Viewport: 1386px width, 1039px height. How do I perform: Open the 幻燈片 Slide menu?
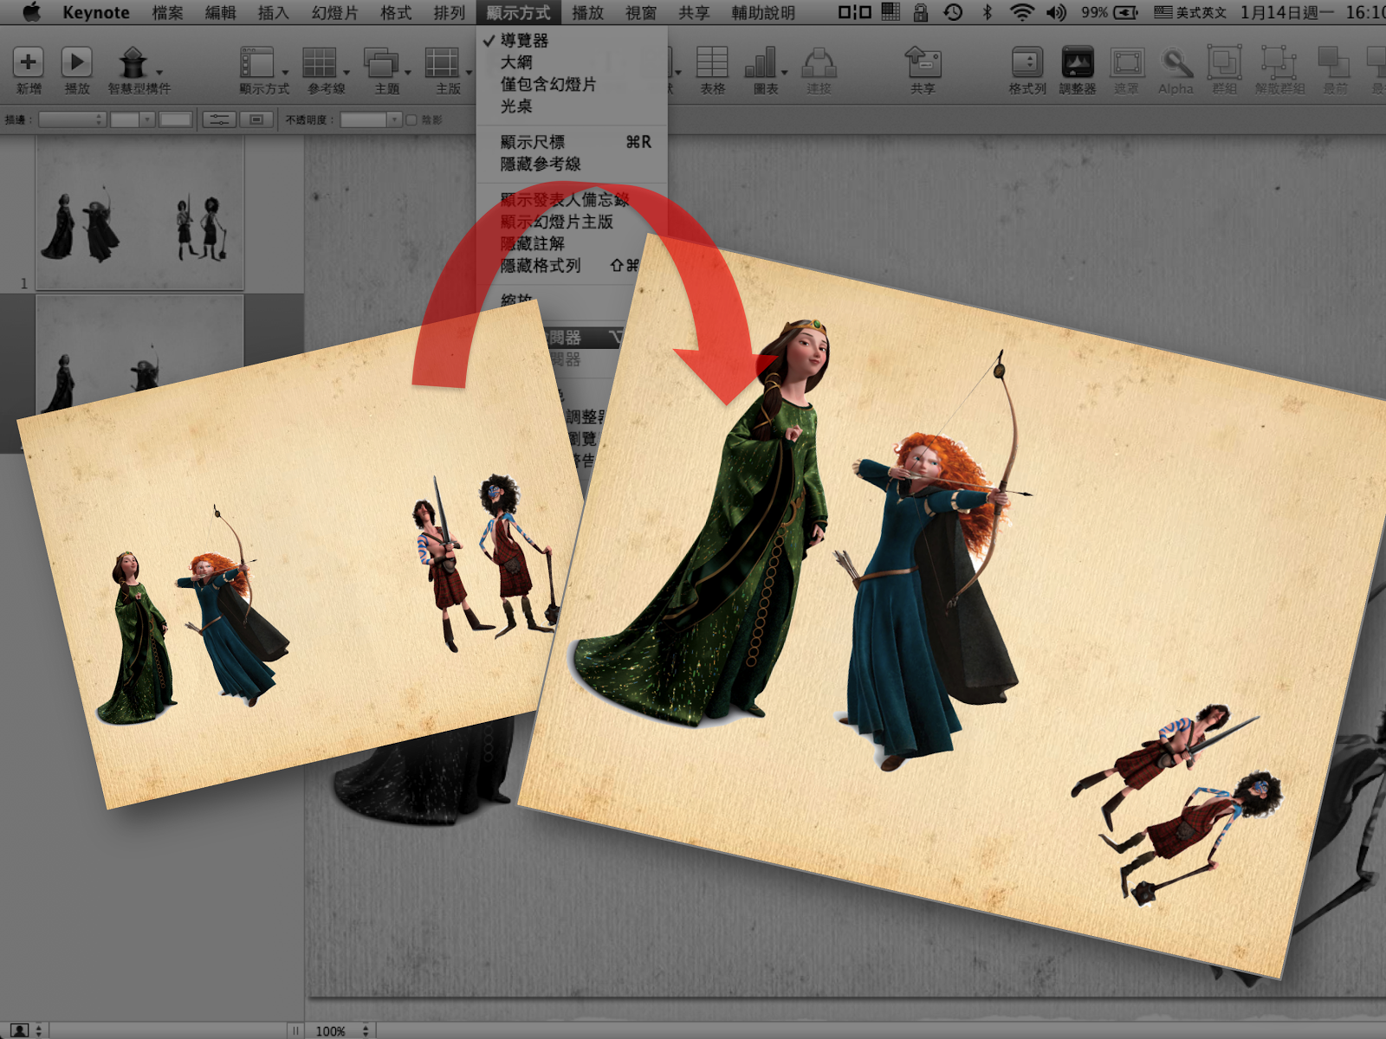[334, 12]
